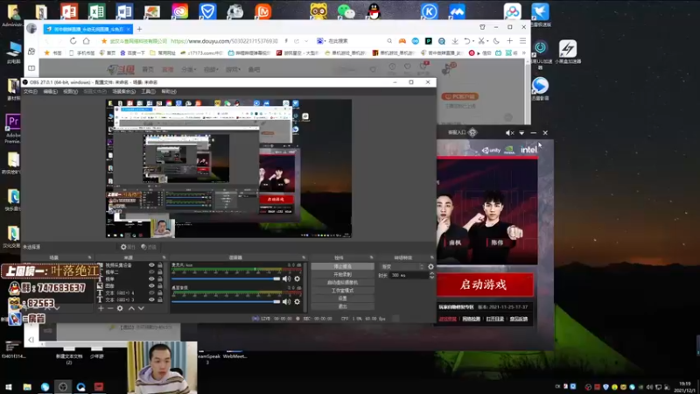This screenshot has width=700, height=394.
Task: Open OBS Scene Collection menu
Action: [123, 92]
